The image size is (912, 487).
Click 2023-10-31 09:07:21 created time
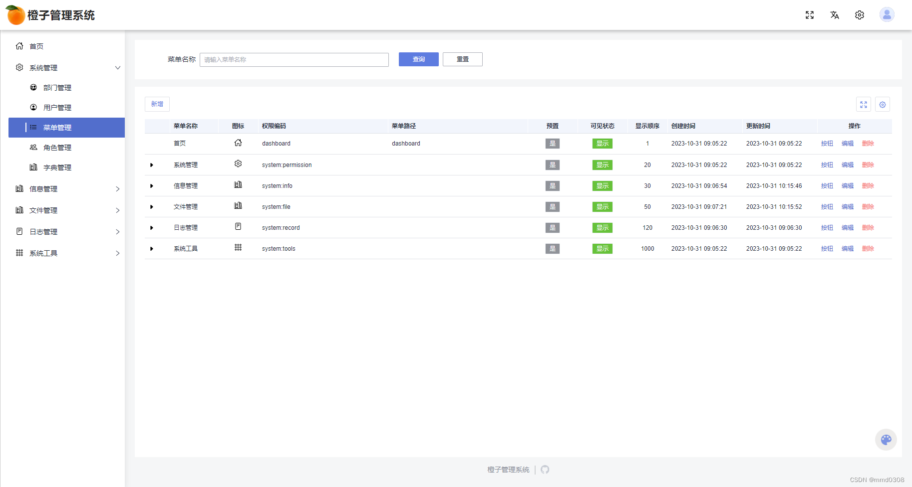coord(699,207)
